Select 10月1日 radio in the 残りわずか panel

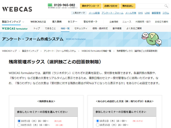98,121
